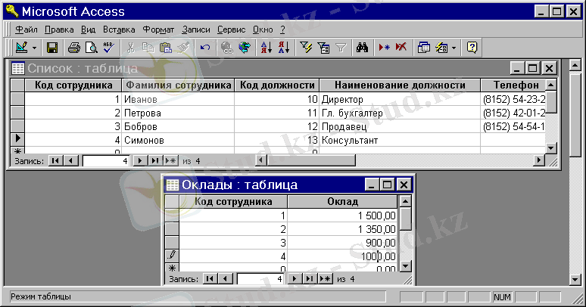
Task: Select the Оклад column header
Action: 342,202
